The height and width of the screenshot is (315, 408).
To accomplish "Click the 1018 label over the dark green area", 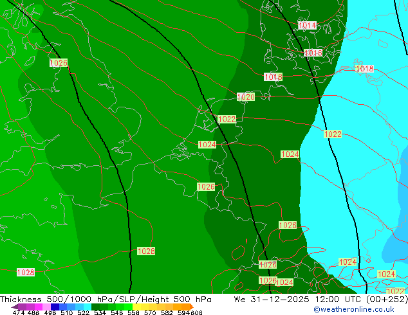I will point(273,76).
